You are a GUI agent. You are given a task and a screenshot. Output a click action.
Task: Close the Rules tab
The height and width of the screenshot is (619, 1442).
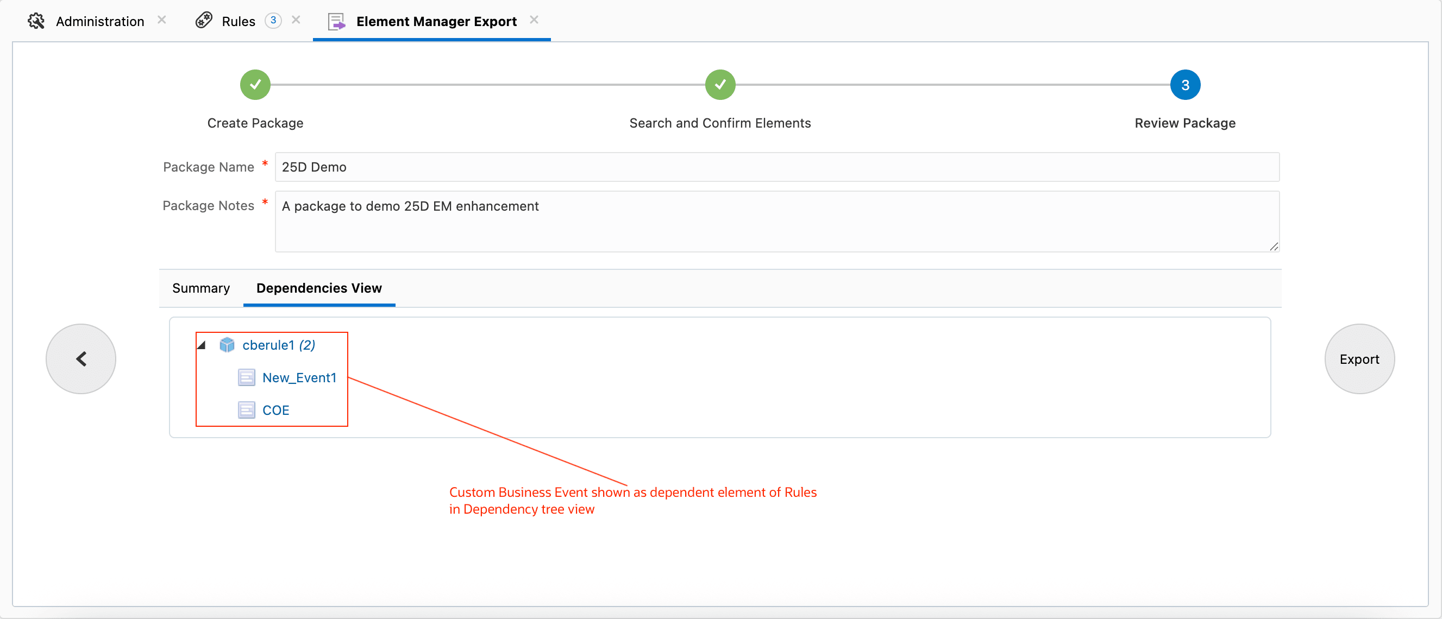(296, 20)
